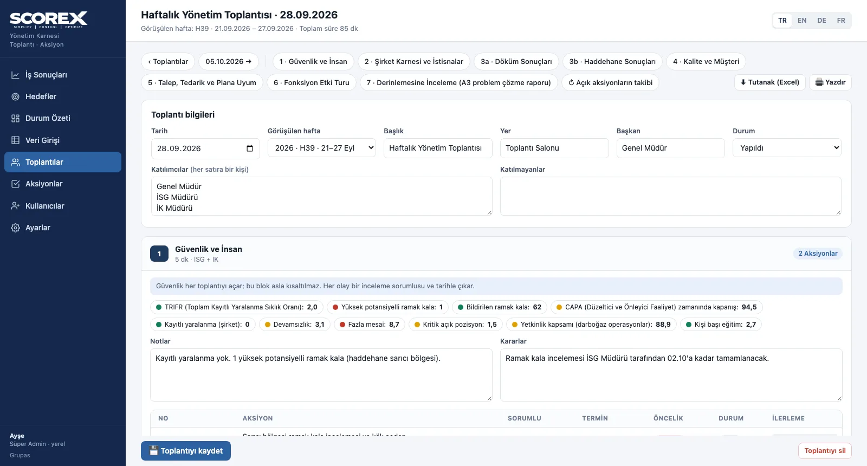Image resolution: width=867 pixels, height=466 pixels.
Task: Click the Hedefler target icon
Action: pos(15,96)
